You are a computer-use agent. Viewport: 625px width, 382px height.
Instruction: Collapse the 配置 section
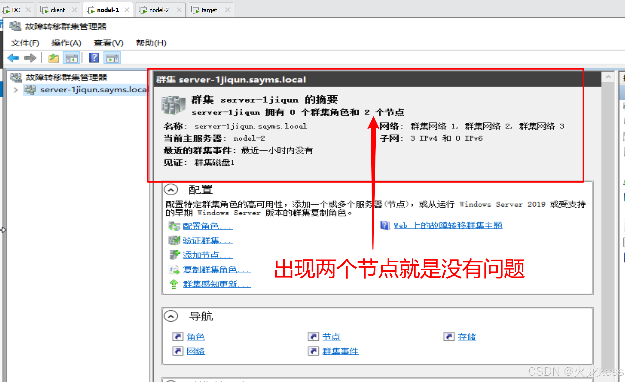pos(171,190)
